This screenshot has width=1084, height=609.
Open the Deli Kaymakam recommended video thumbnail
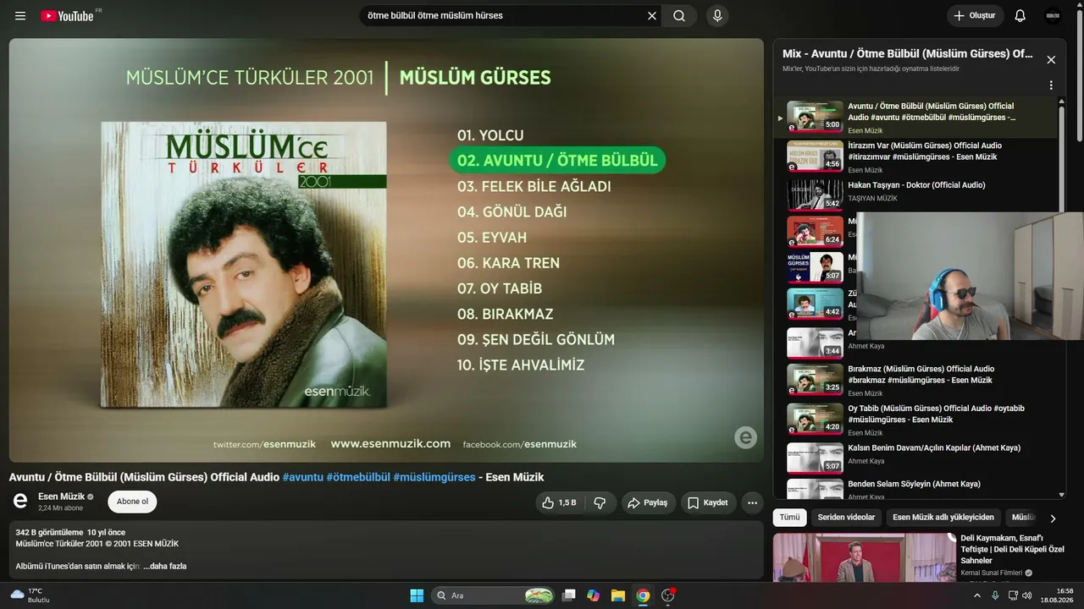pos(863,557)
